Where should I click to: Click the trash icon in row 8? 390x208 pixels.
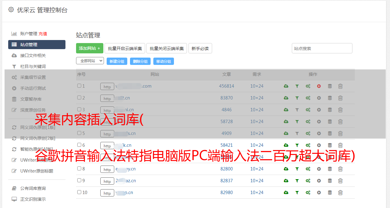340,169
